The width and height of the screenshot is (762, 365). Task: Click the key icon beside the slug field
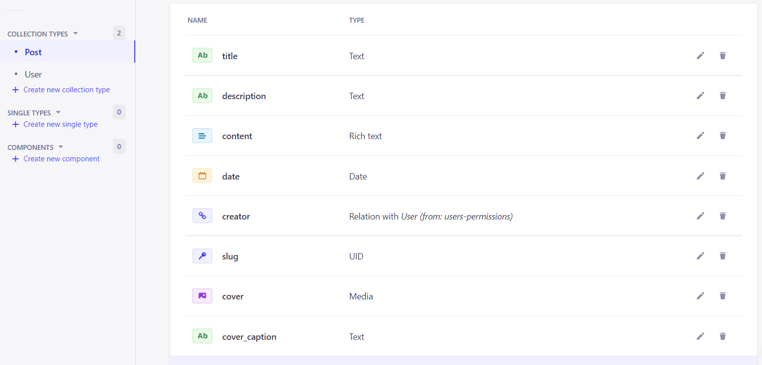(202, 255)
